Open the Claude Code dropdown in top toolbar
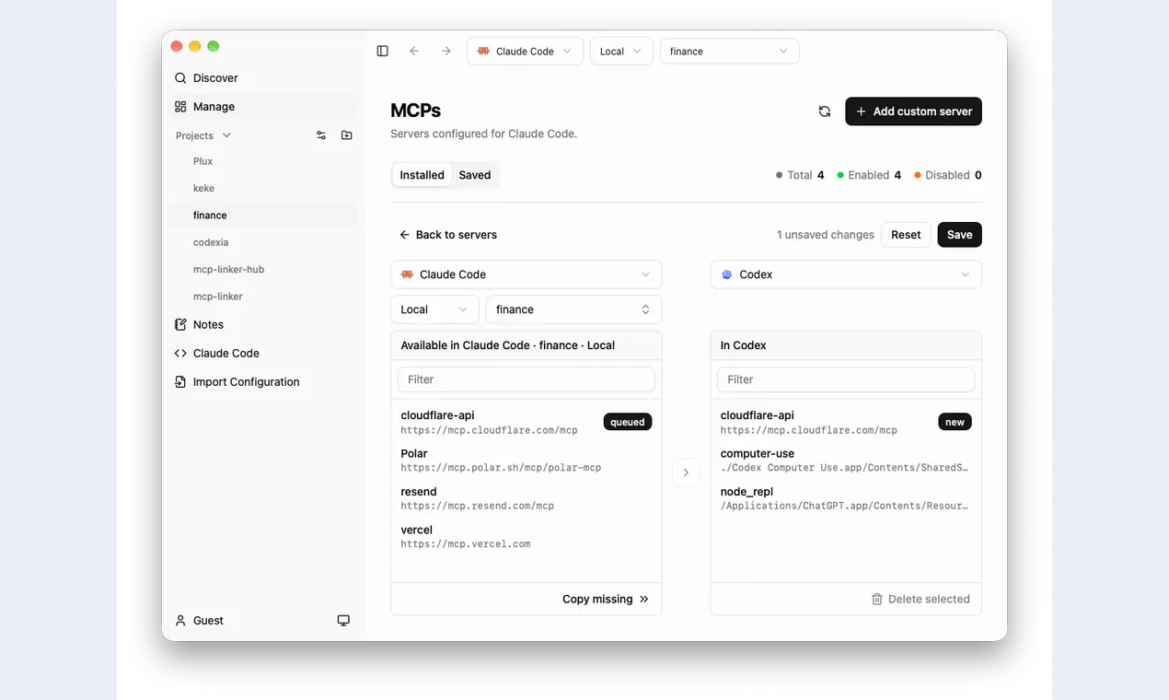The width and height of the screenshot is (1169, 700). [x=525, y=52]
